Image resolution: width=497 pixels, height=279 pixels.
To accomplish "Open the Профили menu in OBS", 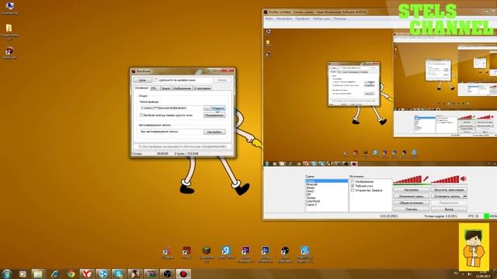I will coord(302,19).
